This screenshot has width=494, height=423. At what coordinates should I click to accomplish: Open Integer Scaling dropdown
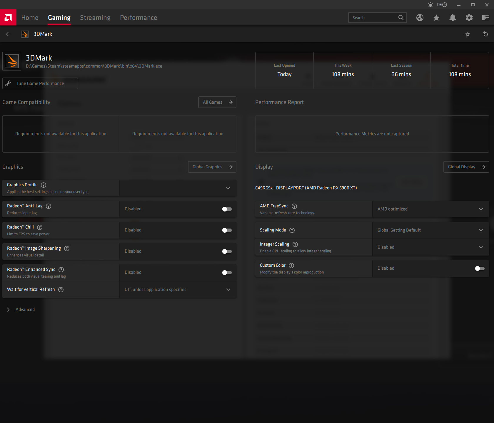(431, 247)
